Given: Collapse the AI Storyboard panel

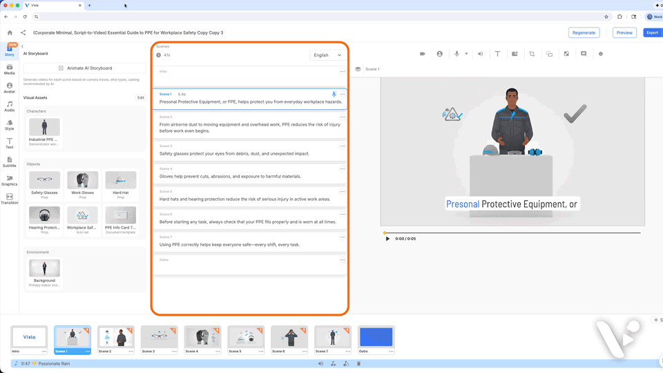Looking at the screenshot, I should (x=22, y=46).
